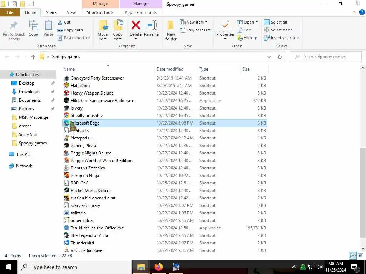The image size is (366, 274).
Task: Click the taskbar Type here to search box
Action: tap(74, 267)
